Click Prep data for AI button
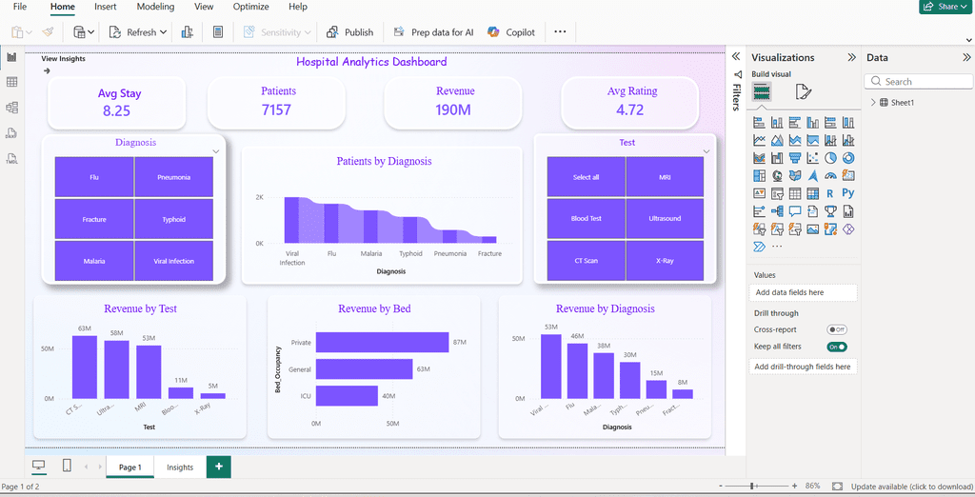 433,32
